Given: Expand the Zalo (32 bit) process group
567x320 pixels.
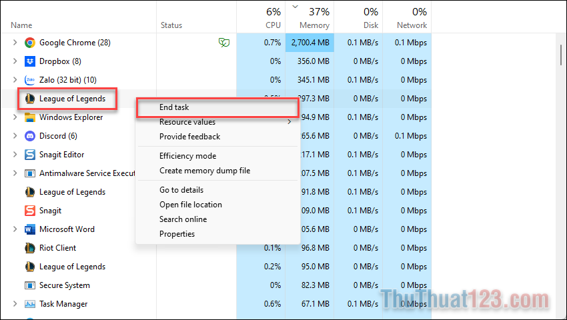Looking at the screenshot, I should tap(15, 79).
